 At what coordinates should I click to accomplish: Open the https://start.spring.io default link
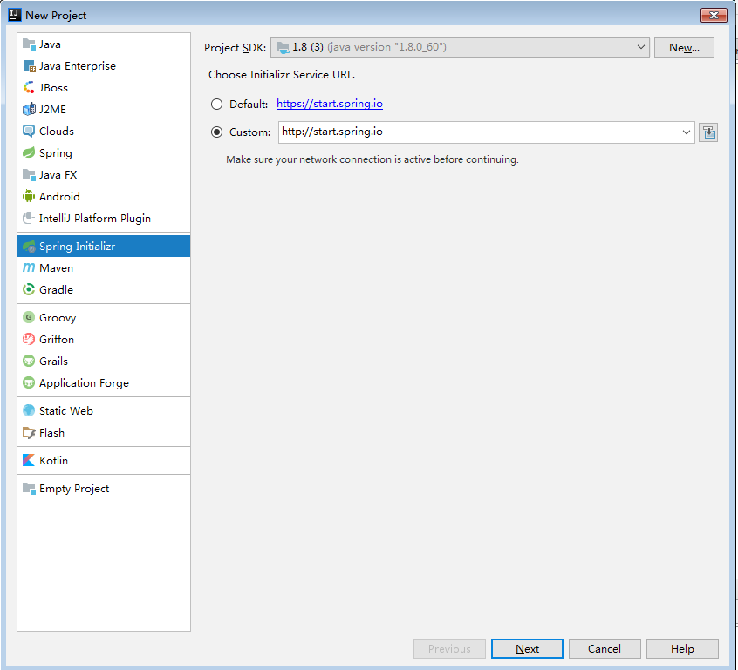[330, 104]
